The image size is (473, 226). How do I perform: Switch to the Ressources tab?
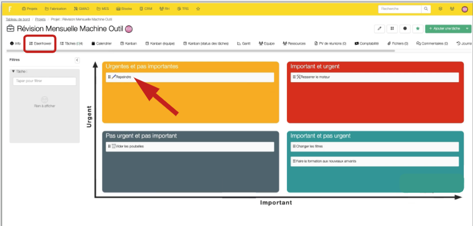[294, 43]
